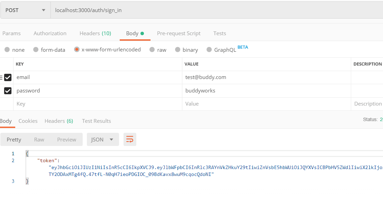The height and width of the screenshot is (197, 383).
Task: Select the form-data radio option
Action: click(x=36, y=50)
